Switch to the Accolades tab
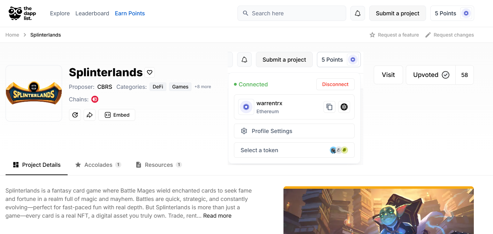Screen dimensions: 493x234 (x=98, y=165)
